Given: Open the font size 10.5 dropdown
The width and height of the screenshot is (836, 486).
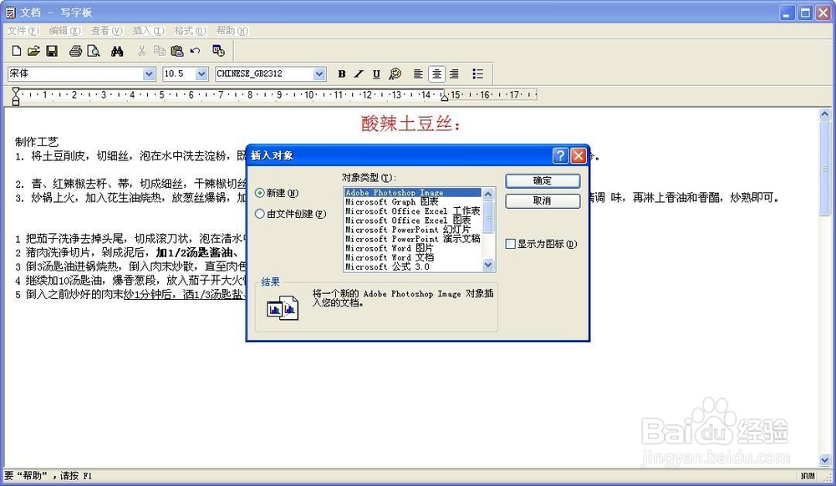Looking at the screenshot, I should (x=201, y=74).
